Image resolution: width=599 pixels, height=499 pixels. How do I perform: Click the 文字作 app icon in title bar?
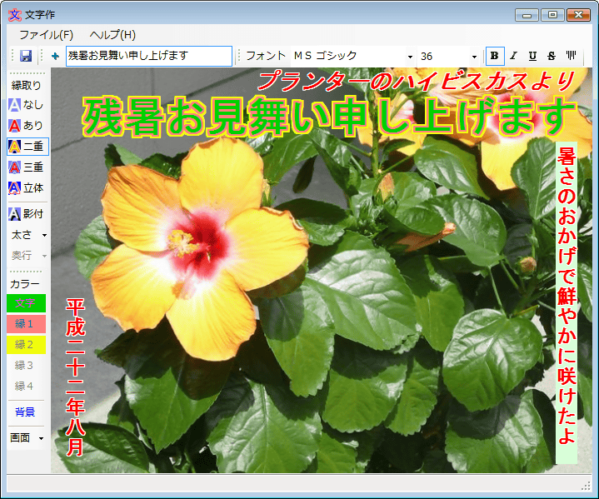click(x=15, y=15)
